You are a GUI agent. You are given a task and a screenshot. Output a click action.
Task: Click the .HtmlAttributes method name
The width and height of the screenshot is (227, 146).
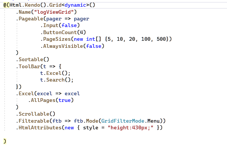40,127
